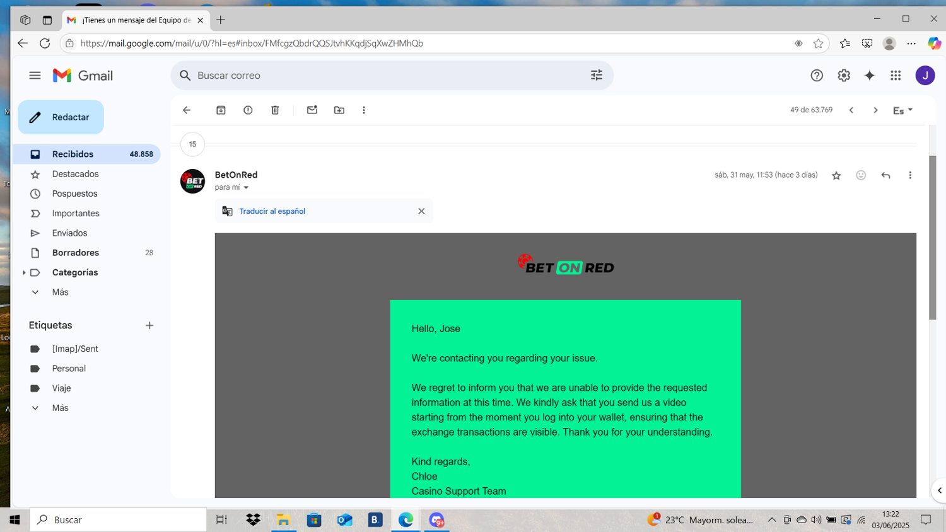This screenshot has height=532, width=946.
Task: Archive this email with the archive icon
Action: click(221, 110)
